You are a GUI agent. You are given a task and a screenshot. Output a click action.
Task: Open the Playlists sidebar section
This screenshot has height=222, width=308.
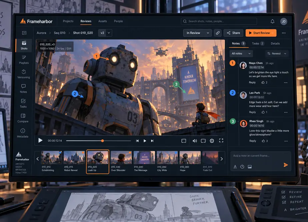coord(24,60)
